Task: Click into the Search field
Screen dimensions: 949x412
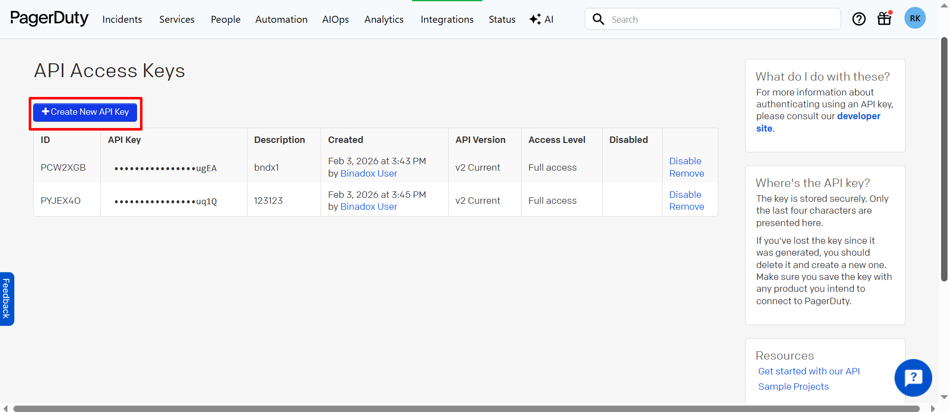Action: [x=712, y=19]
